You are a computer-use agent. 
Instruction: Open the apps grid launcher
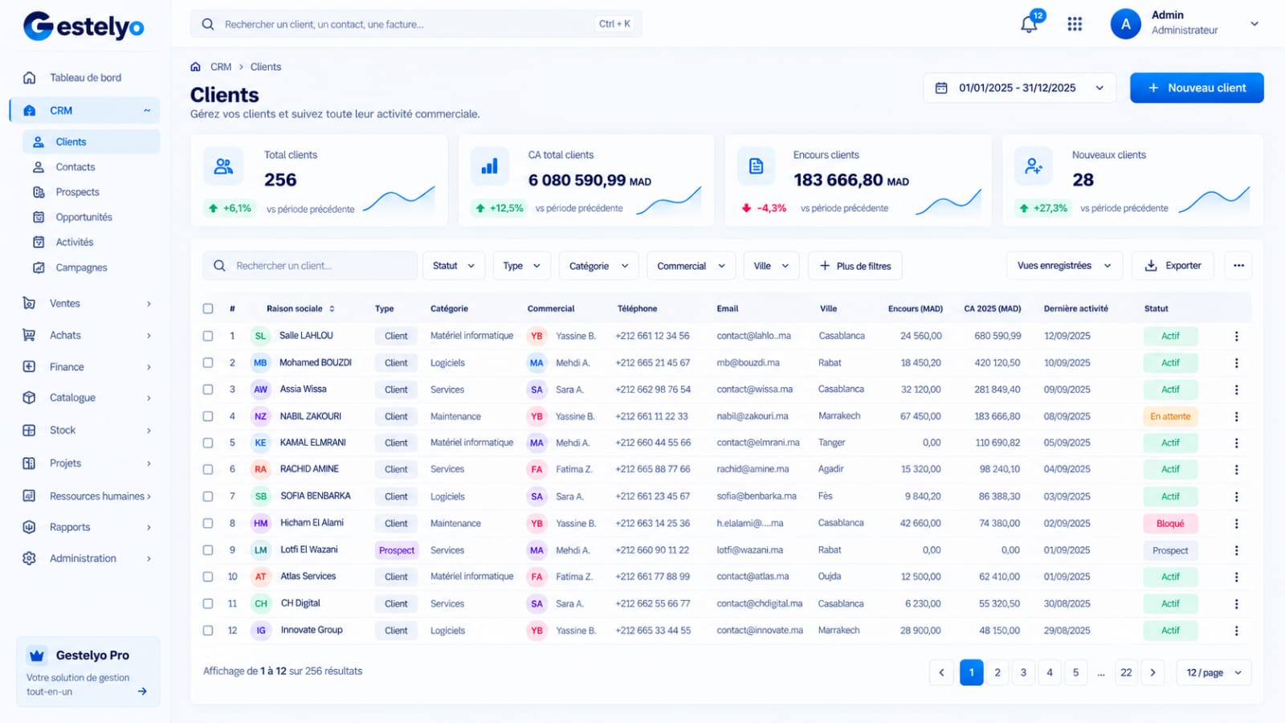(x=1075, y=24)
